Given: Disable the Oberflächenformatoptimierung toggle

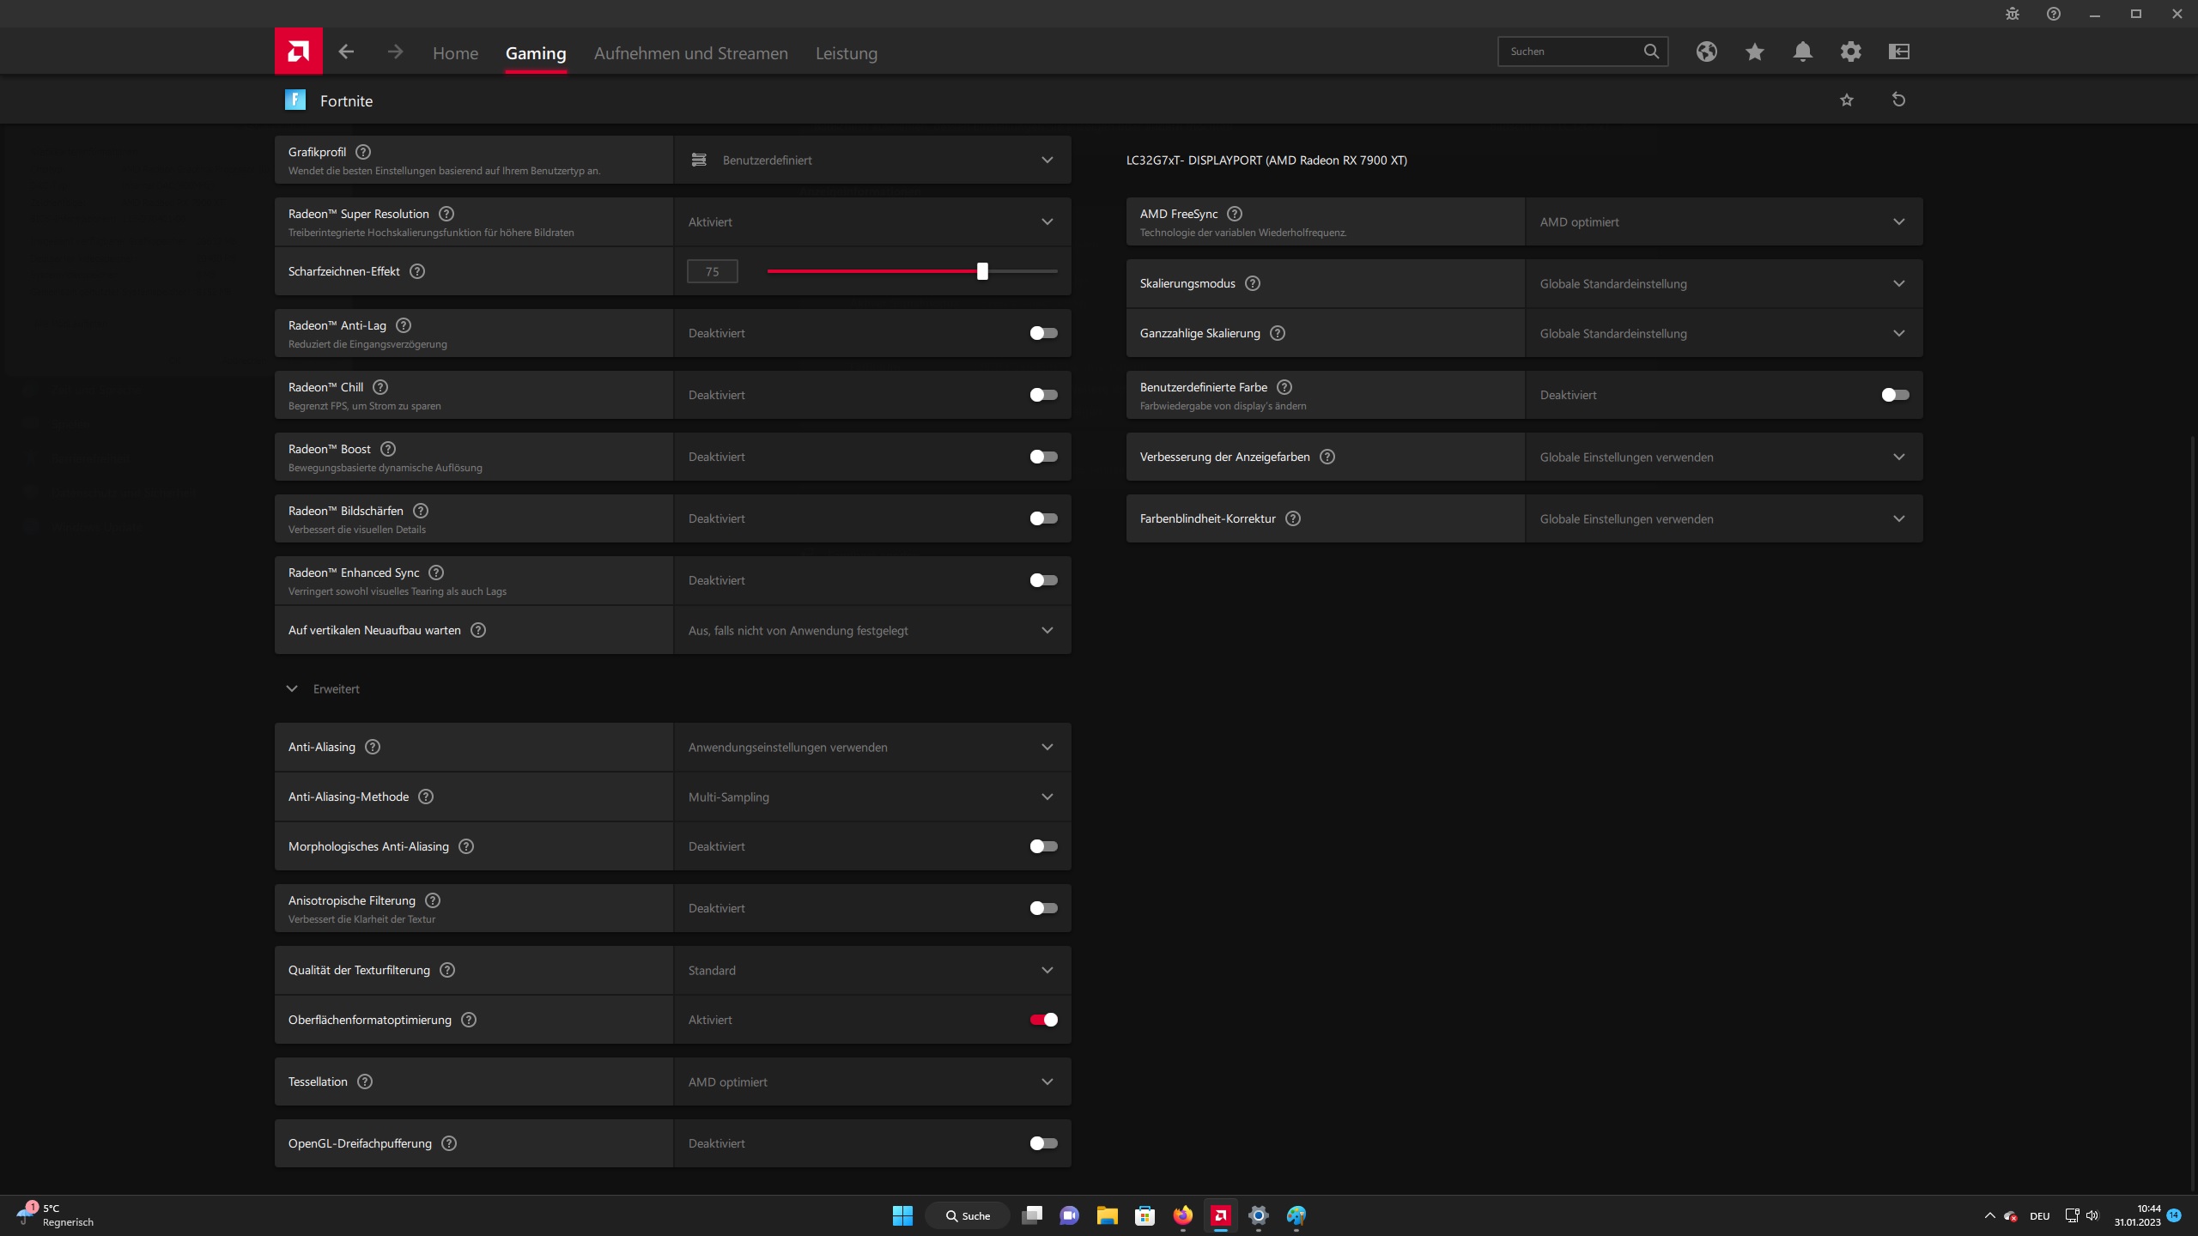Looking at the screenshot, I should pyautogui.click(x=1043, y=1020).
